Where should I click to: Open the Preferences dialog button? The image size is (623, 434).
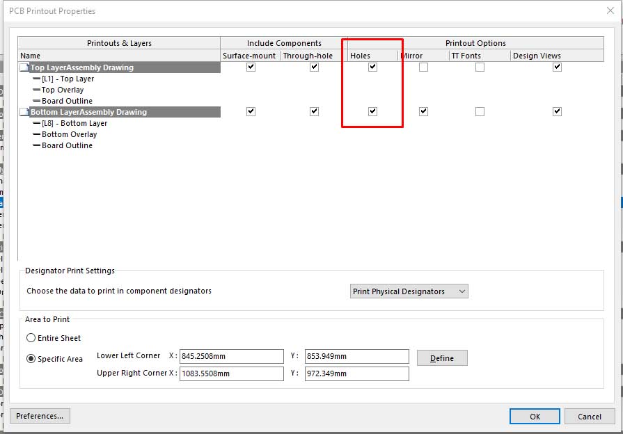(40, 416)
